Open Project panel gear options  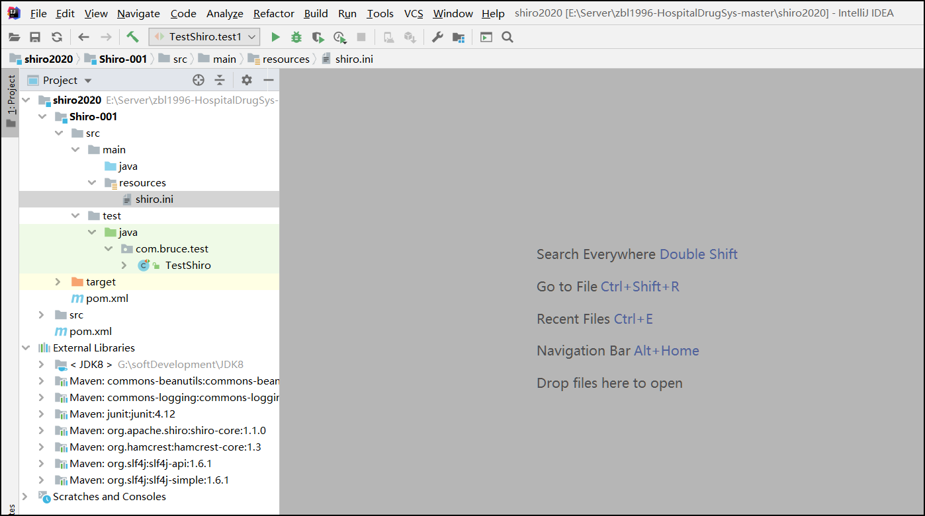(x=247, y=80)
